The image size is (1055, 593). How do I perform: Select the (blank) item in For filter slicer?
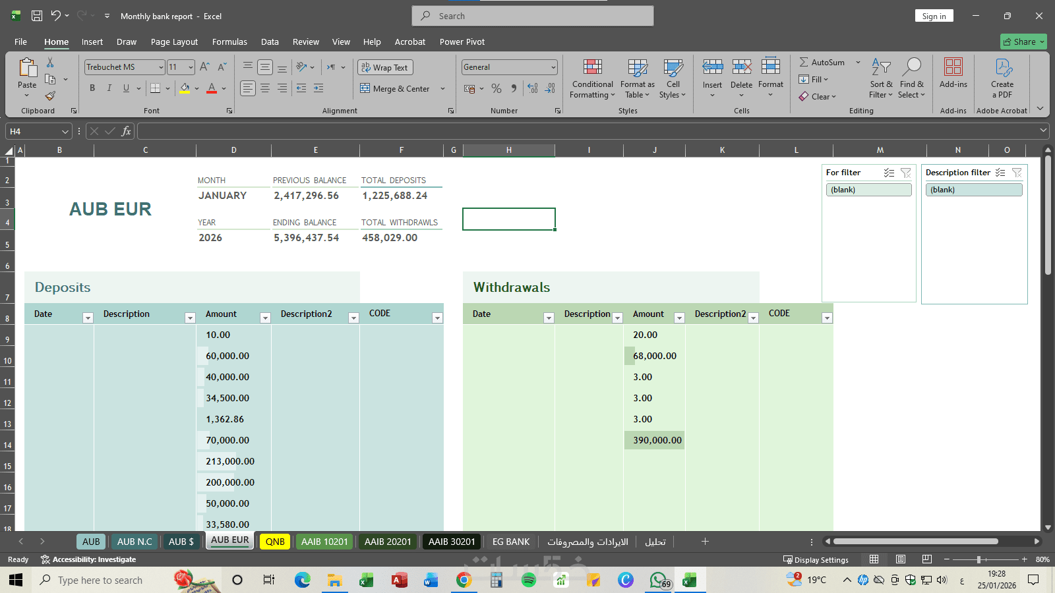[868, 190]
